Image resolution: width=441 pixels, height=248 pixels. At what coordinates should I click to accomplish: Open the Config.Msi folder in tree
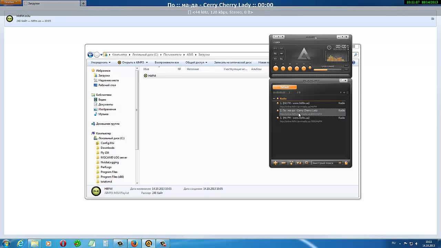pos(107,143)
